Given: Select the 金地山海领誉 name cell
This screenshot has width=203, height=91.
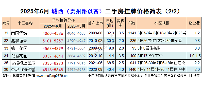Looking at the screenshot, I should pyautogui.click(x=25, y=70).
